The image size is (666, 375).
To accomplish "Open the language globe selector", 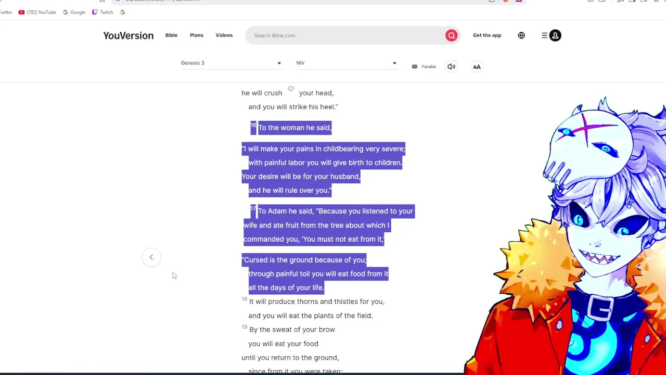I will [x=521, y=35].
